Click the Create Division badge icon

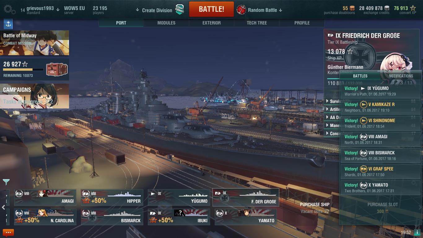pos(180,10)
